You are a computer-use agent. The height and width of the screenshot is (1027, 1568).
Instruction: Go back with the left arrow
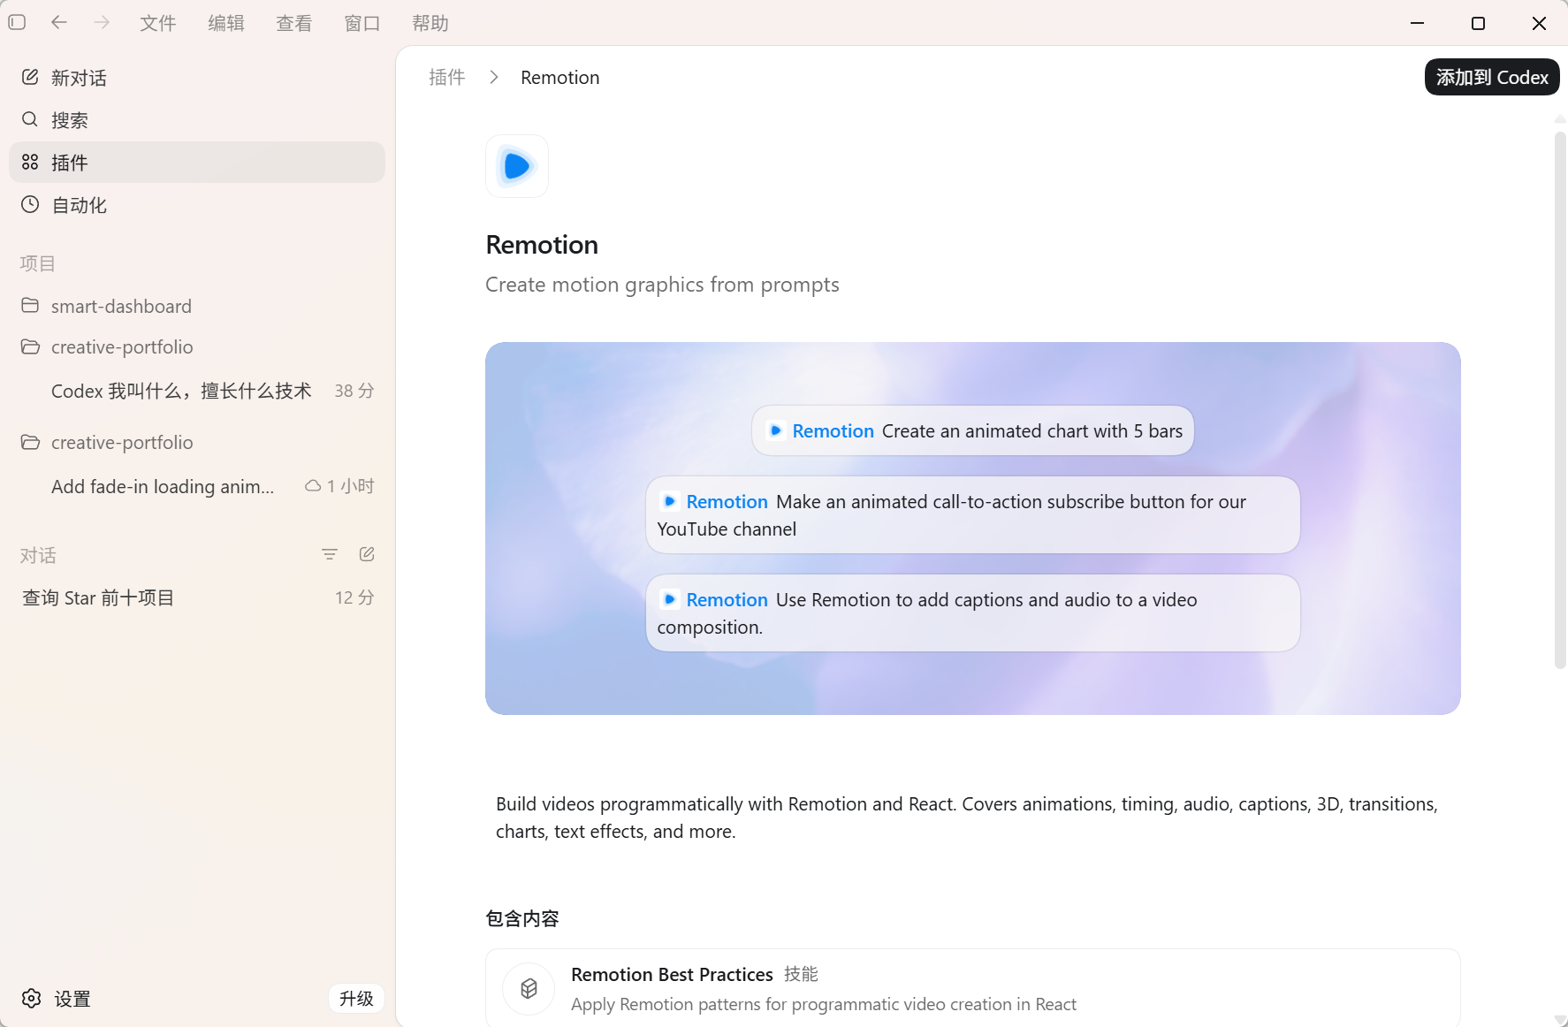59,22
